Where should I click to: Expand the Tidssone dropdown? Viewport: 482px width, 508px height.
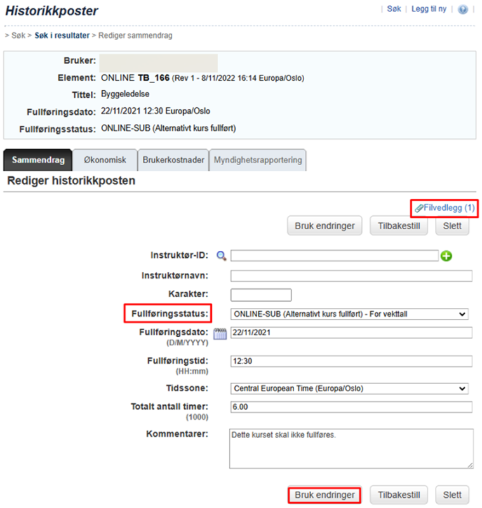349,388
